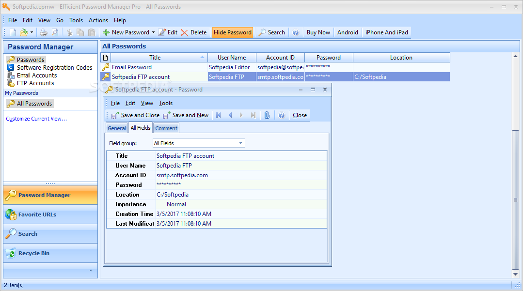Click Save and New in dialog

pos(186,115)
